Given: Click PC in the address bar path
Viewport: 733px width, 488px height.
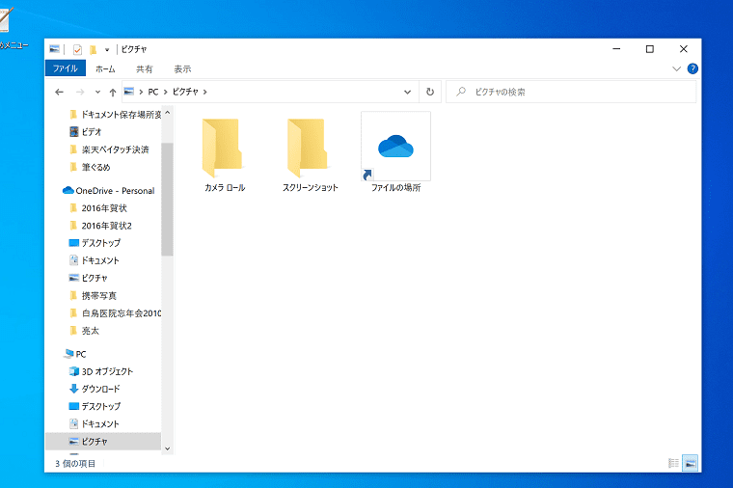Looking at the screenshot, I should pyautogui.click(x=153, y=92).
